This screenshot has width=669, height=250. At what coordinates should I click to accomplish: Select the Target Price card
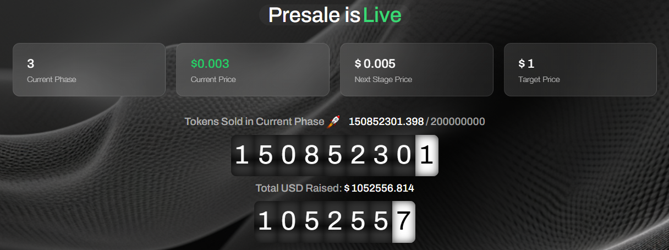click(580, 70)
